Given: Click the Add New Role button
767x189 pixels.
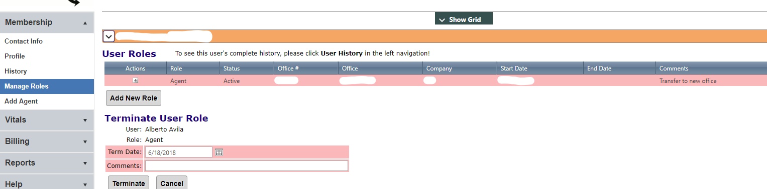Looking at the screenshot, I should click(134, 98).
